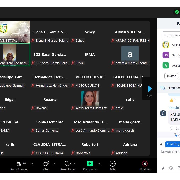
Task: Expand the Chat options chevron
Action: pyautogui.click(x=54, y=164)
